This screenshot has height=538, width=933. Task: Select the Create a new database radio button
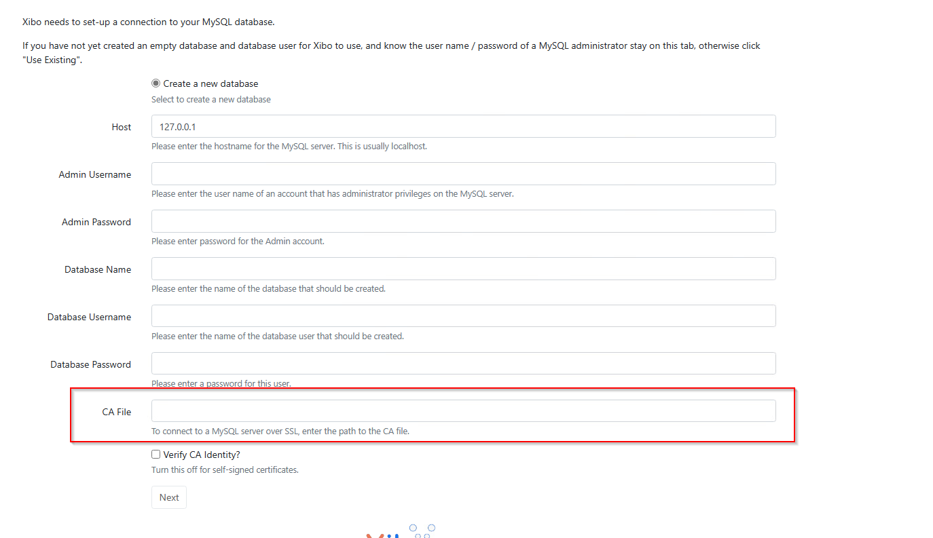point(156,83)
